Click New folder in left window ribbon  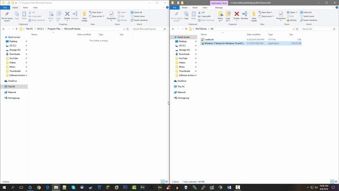(x=85, y=16)
